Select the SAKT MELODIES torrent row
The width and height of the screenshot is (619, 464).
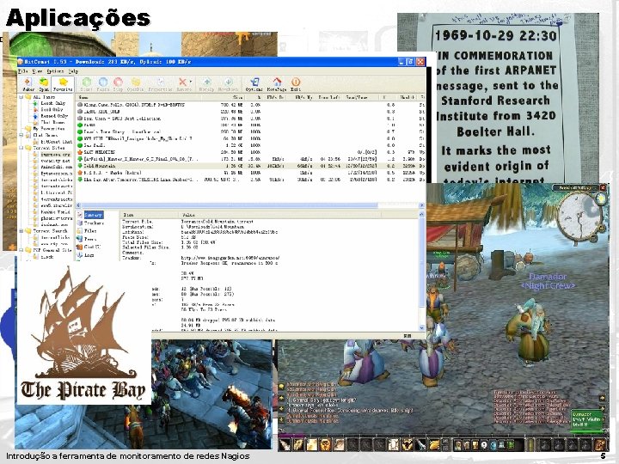click(x=251, y=152)
